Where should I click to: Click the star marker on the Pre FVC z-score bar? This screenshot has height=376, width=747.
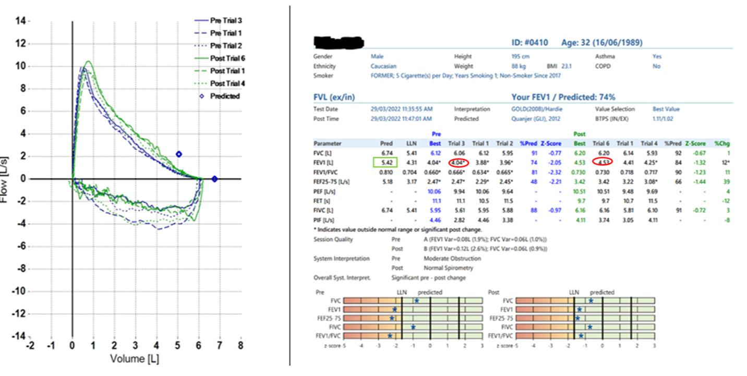pyautogui.click(x=417, y=301)
